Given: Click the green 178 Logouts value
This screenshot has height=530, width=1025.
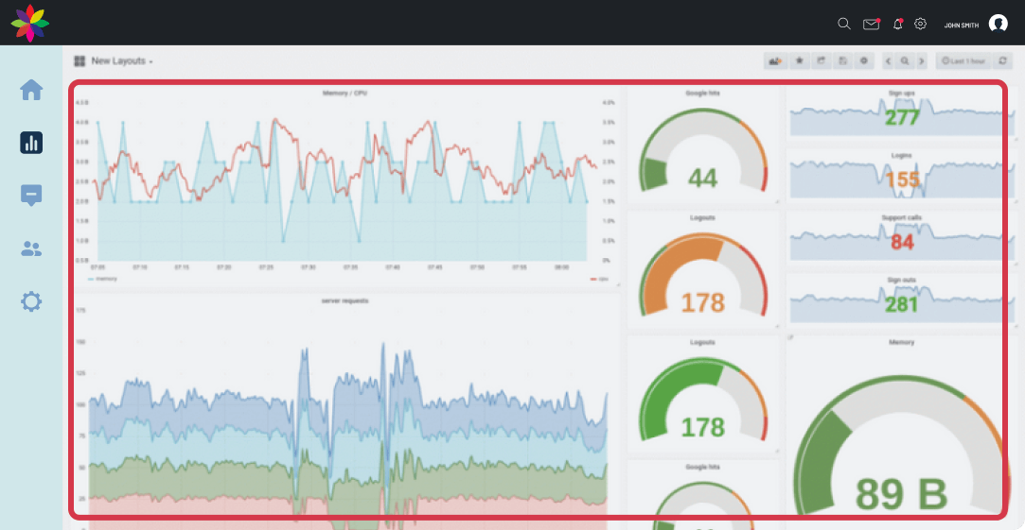Looking at the screenshot, I should pos(702,428).
